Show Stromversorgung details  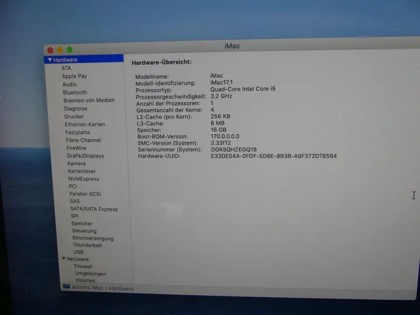click(93, 238)
